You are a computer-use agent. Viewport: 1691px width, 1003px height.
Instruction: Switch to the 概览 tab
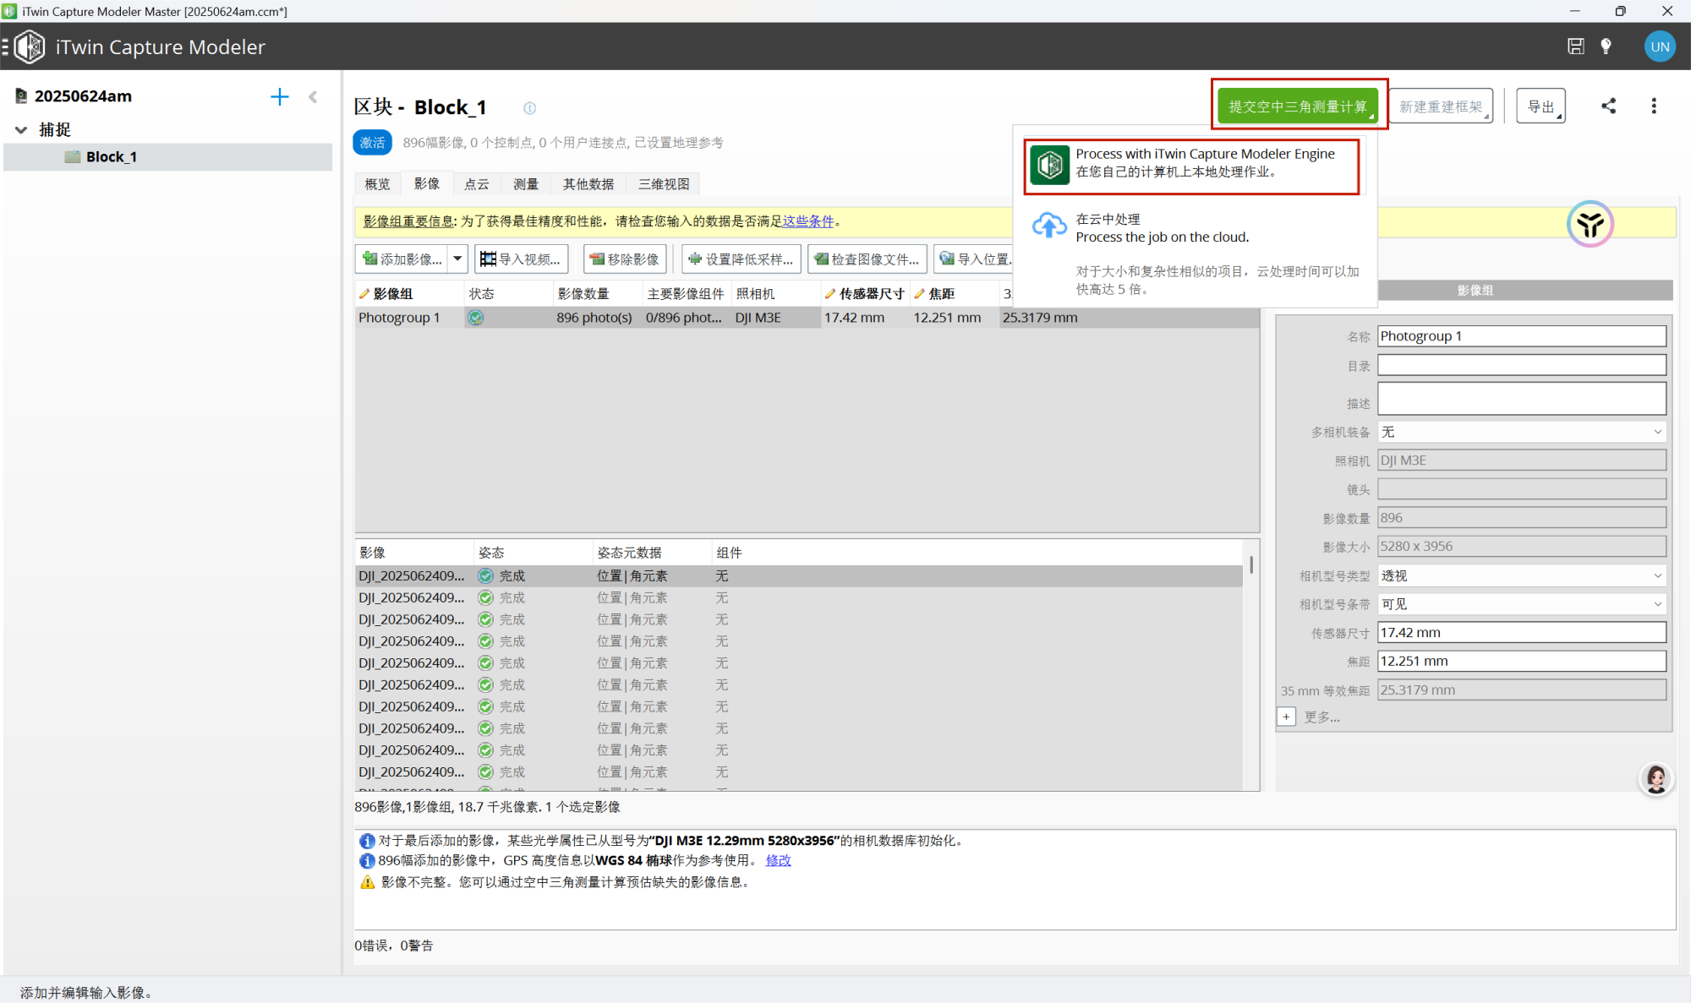pos(377,184)
